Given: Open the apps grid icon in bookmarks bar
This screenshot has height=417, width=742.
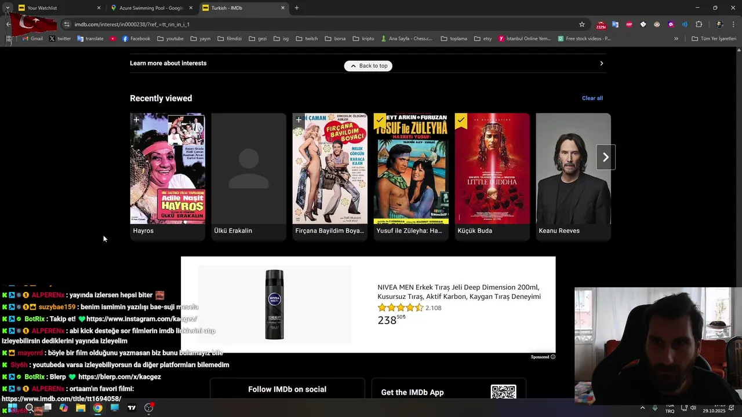Looking at the screenshot, I should 9,39.
